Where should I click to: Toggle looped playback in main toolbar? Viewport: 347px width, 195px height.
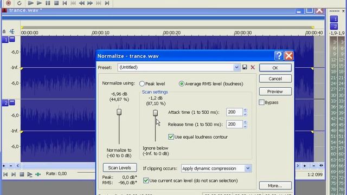20,3
